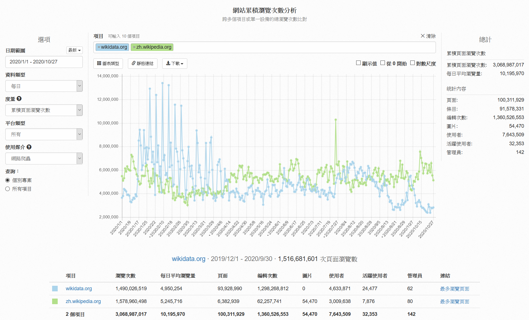The image size is (529, 320).
Task: Click the 靜態連結 permalink button
Action: [143, 63]
